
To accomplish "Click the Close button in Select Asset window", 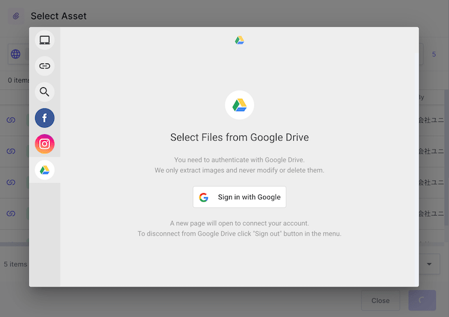I will click(380, 300).
